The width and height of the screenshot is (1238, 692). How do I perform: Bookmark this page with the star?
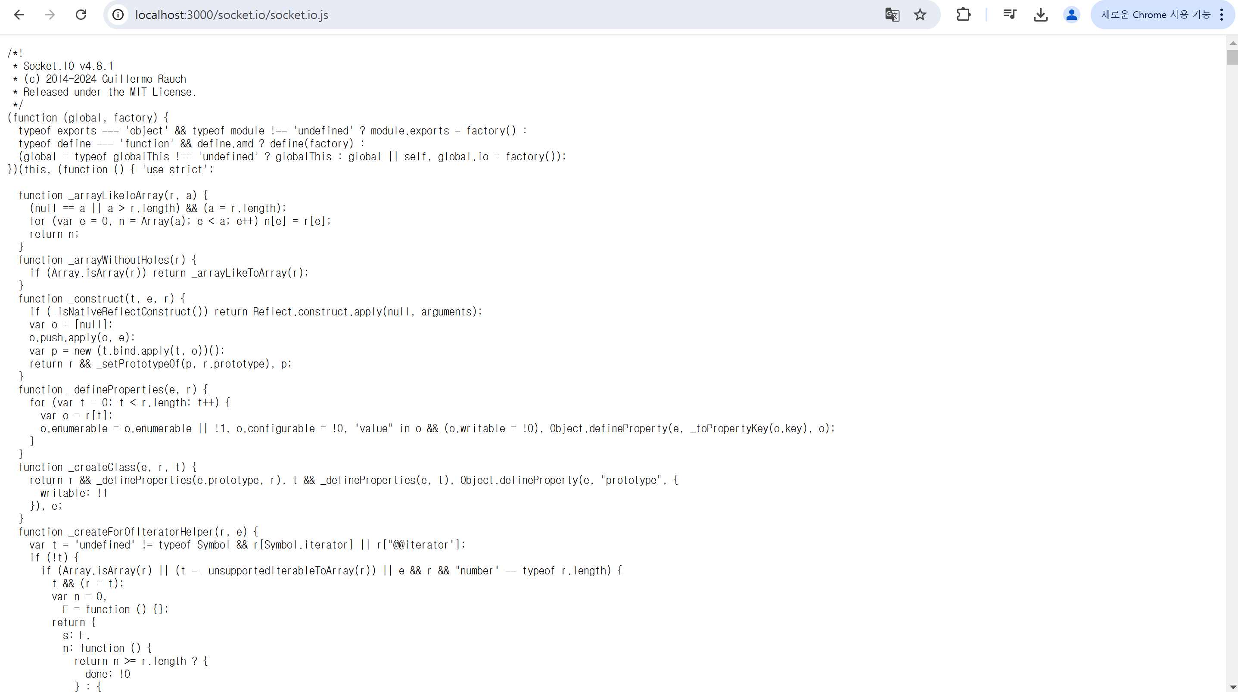(x=920, y=15)
